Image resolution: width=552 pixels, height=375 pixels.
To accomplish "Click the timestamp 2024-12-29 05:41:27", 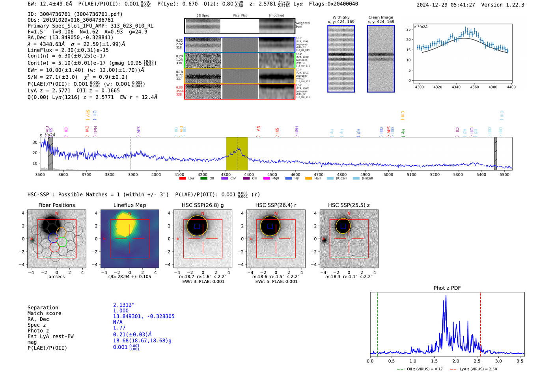I will tap(446, 5).
